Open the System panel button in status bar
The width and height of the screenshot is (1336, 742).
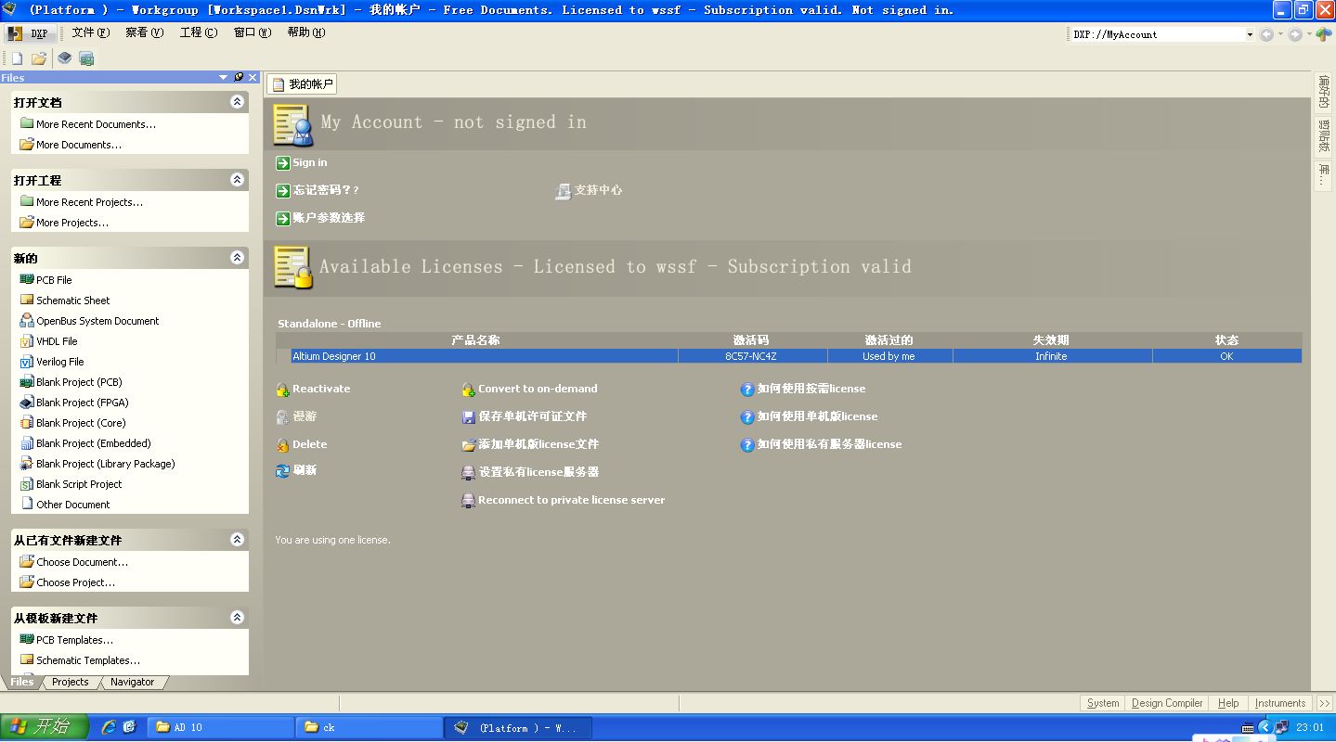(1103, 703)
